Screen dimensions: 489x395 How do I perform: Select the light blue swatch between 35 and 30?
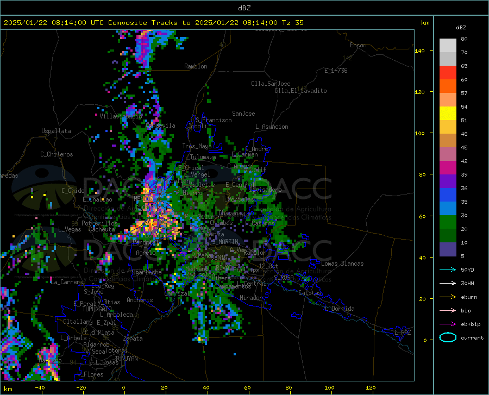click(448, 209)
